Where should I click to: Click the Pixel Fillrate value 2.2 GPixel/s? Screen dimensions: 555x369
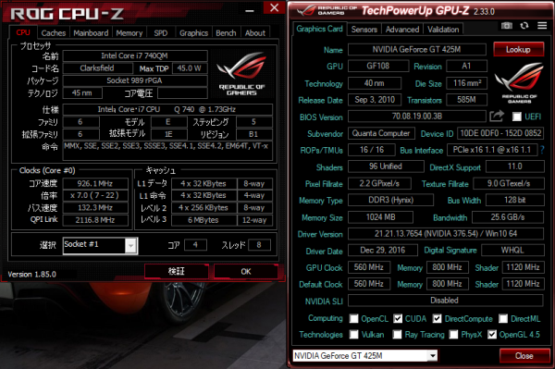[x=379, y=183]
